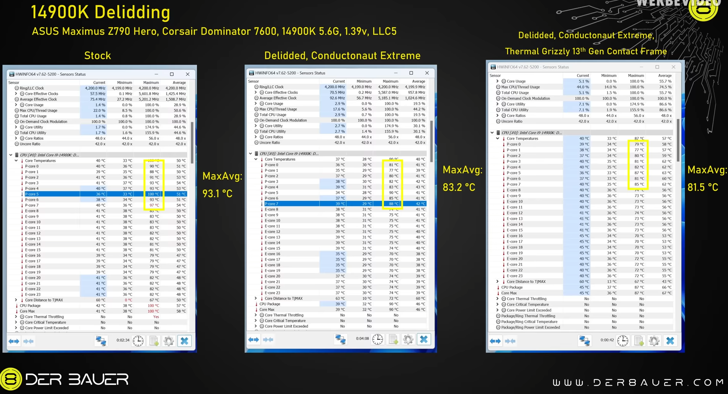Reset clock icon in Delidded Conductonaut window
This screenshot has height=394, width=728.
378,339
